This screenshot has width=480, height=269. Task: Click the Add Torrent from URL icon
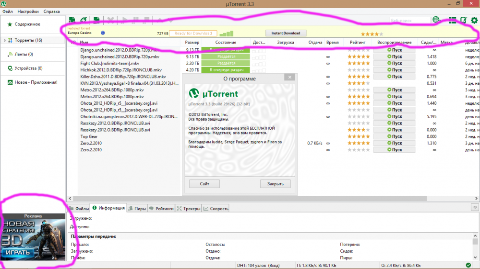tap(84, 20)
